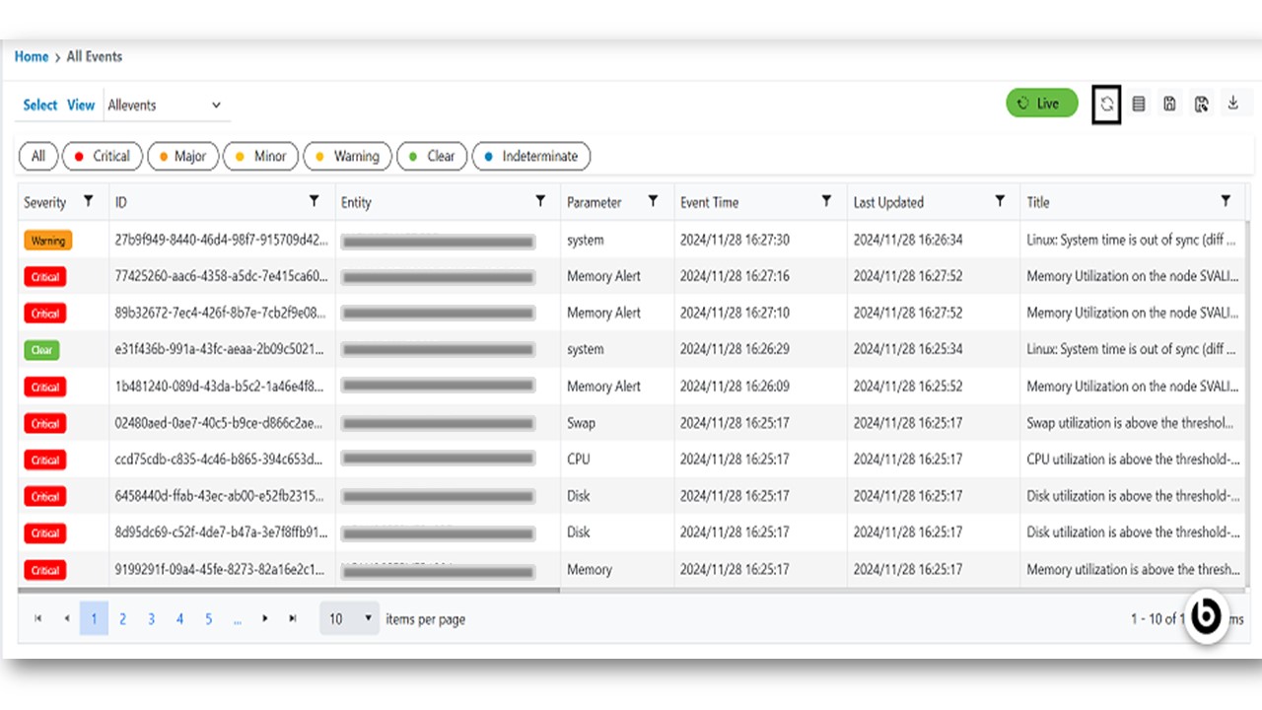Select event ID 8d95dc69-c52f-4de7-b47a cell
The width and height of the screenshot is (1262, 710).
(222, 532)
